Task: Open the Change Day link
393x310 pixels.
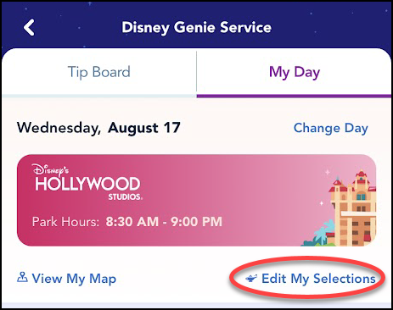Action: click(331, 129)
